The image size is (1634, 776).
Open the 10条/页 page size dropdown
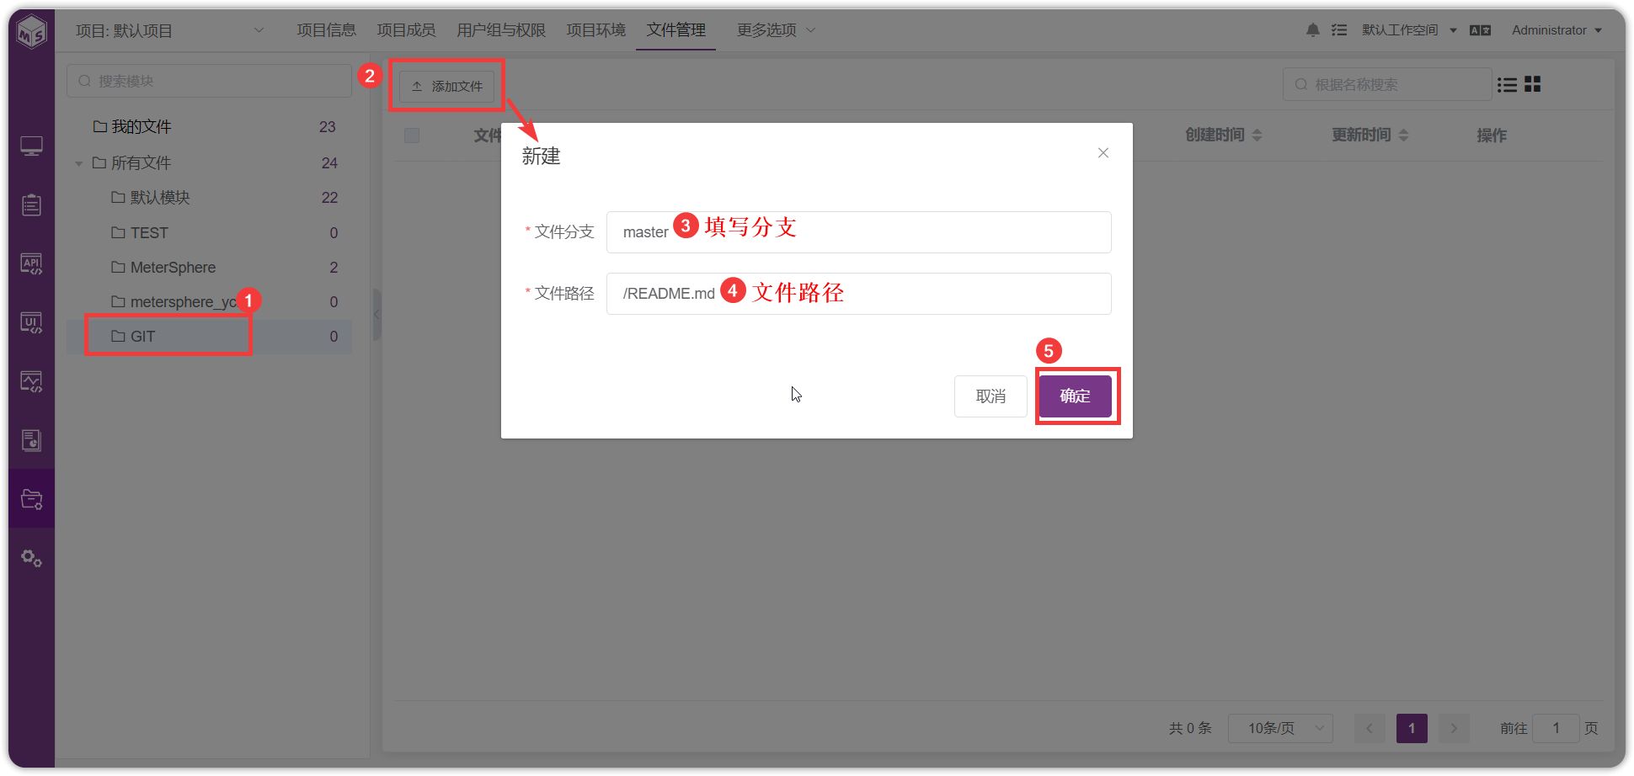click(x=1280, y=728)
